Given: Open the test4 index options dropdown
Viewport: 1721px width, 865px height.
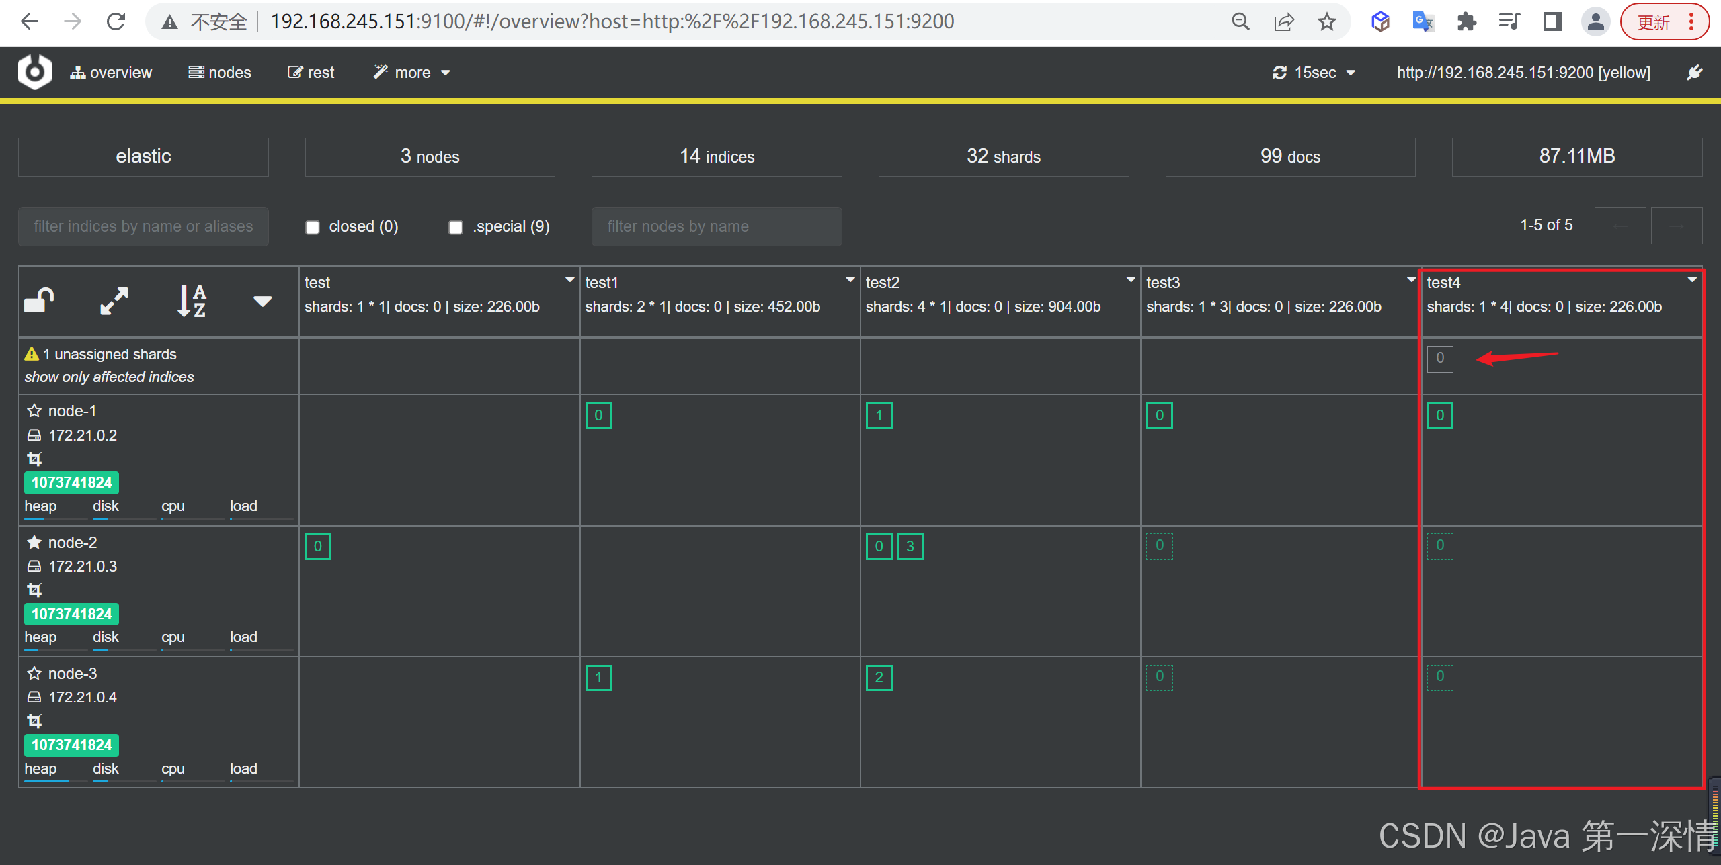Looking at the screenshot, I should pos(1691,279).
